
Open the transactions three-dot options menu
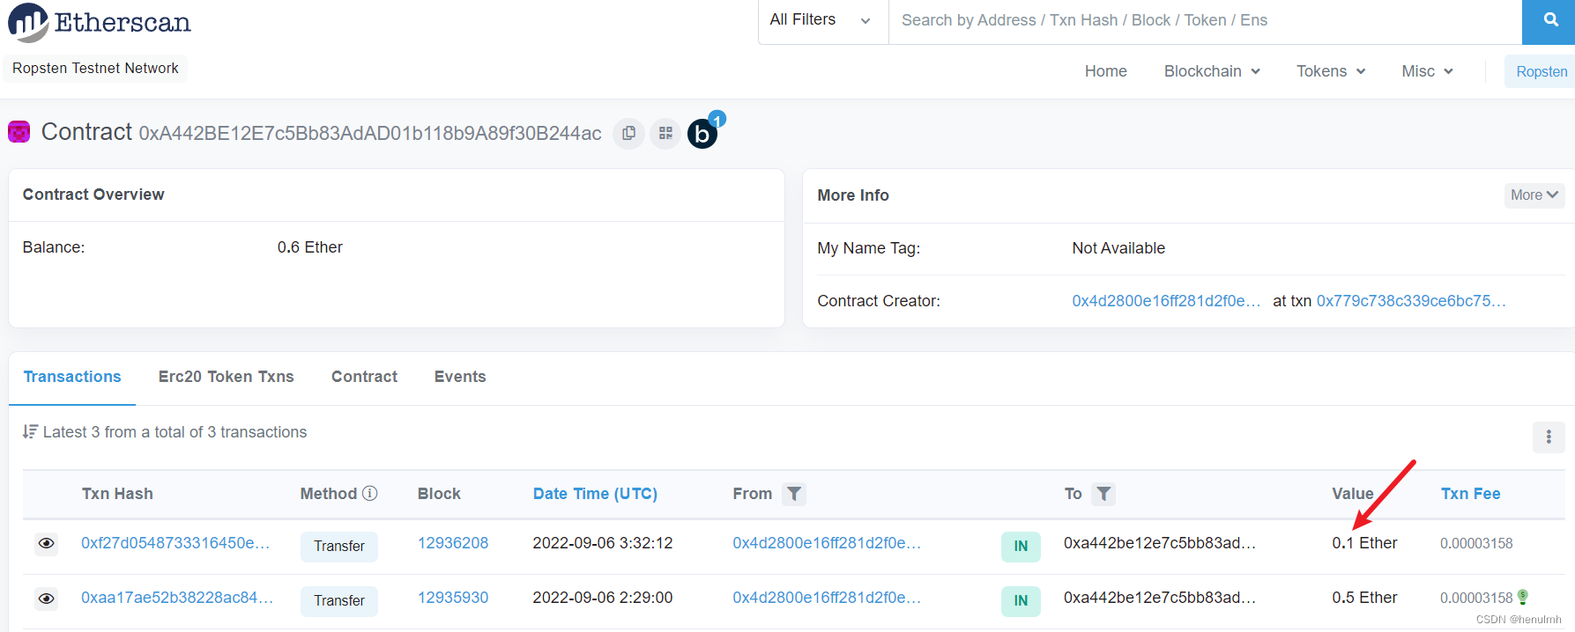[1549, 437]
